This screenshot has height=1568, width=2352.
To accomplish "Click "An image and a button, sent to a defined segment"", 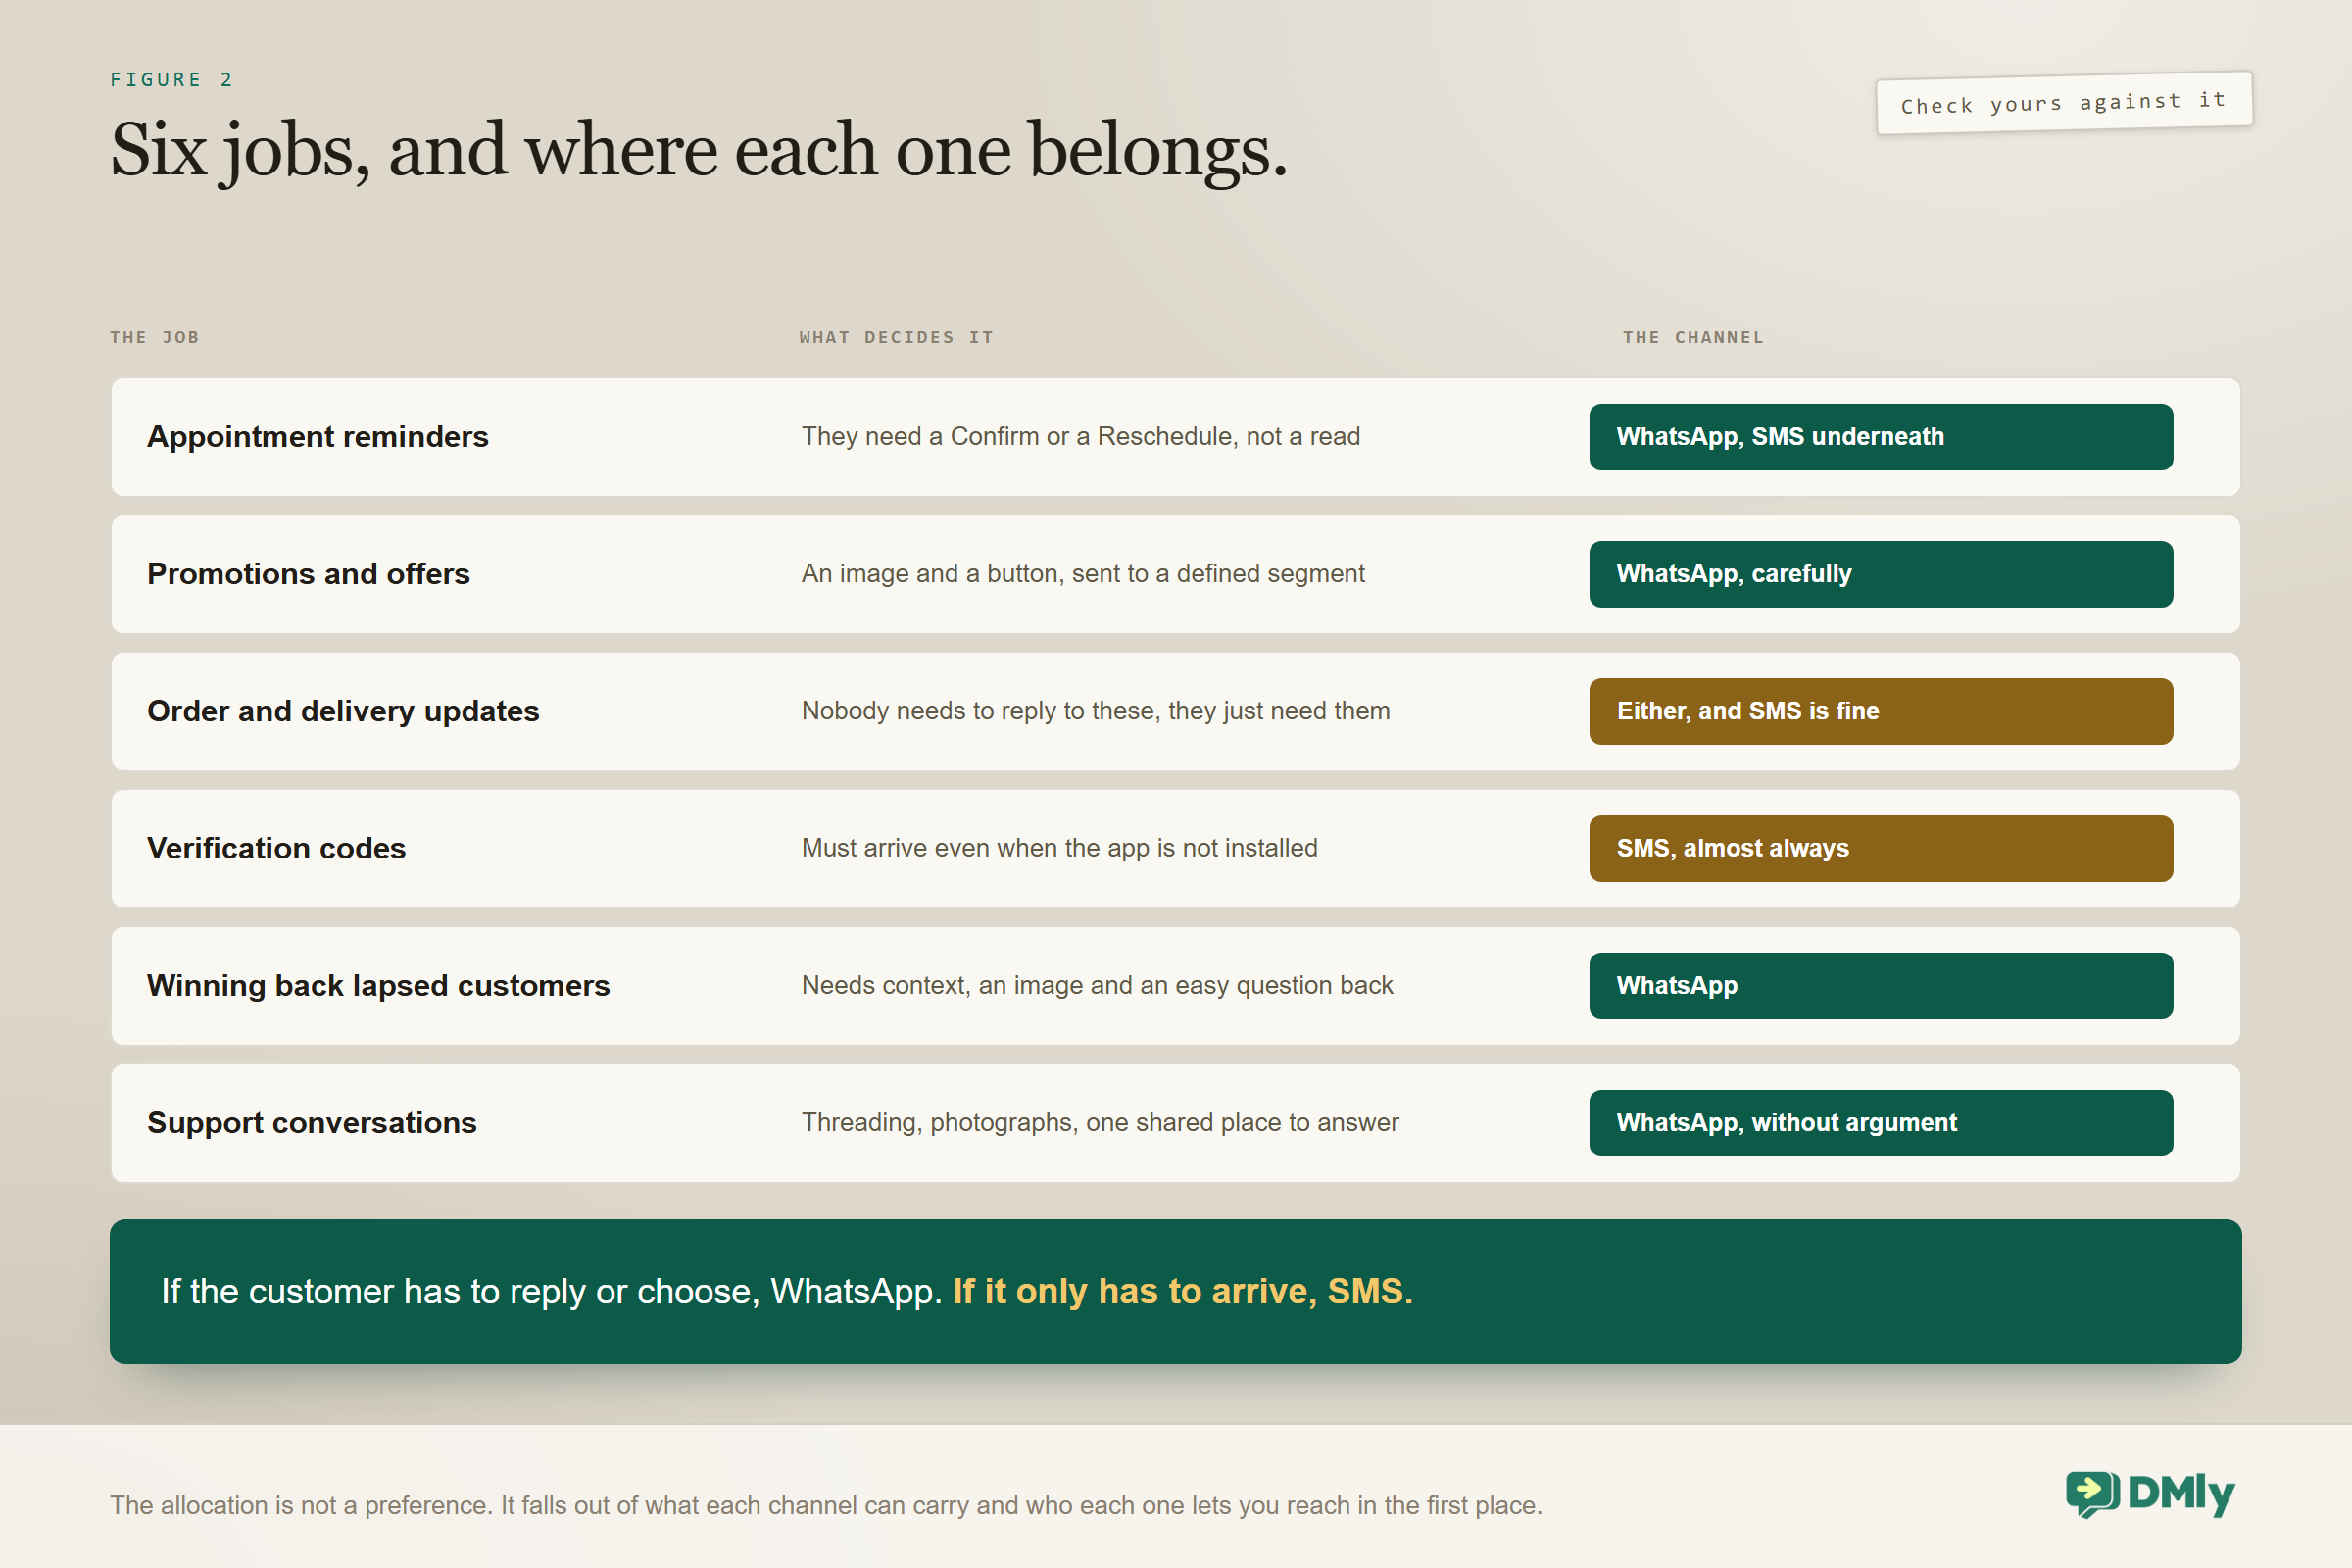I will [1083, 574].
